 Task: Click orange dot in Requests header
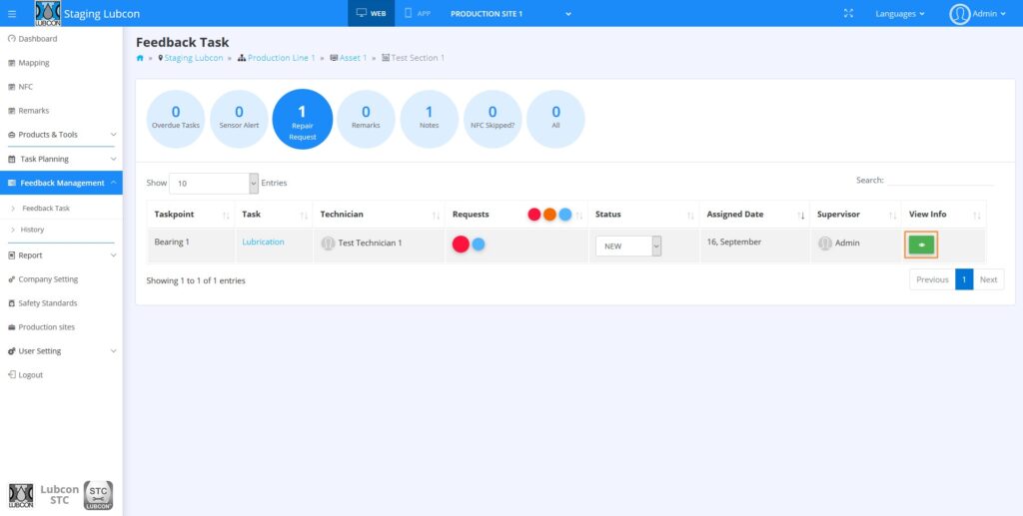pyautogui.click(x=550, y=215)
